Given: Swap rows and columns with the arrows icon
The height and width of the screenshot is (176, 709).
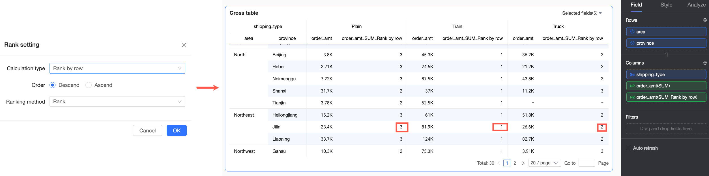Looking at the screenshot, I should pos(667,55).
